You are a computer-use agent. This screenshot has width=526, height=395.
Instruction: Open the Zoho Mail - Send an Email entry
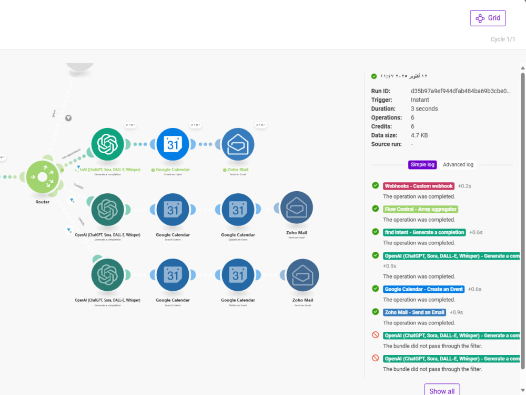(414, 312)
